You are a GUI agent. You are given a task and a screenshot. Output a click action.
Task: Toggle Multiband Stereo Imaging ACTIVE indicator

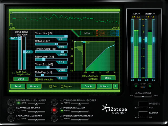(62, 119)
